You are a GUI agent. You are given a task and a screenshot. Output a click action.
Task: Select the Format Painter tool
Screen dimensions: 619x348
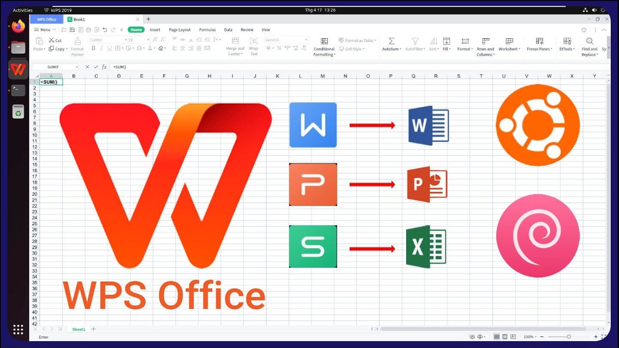pos(77,43)
